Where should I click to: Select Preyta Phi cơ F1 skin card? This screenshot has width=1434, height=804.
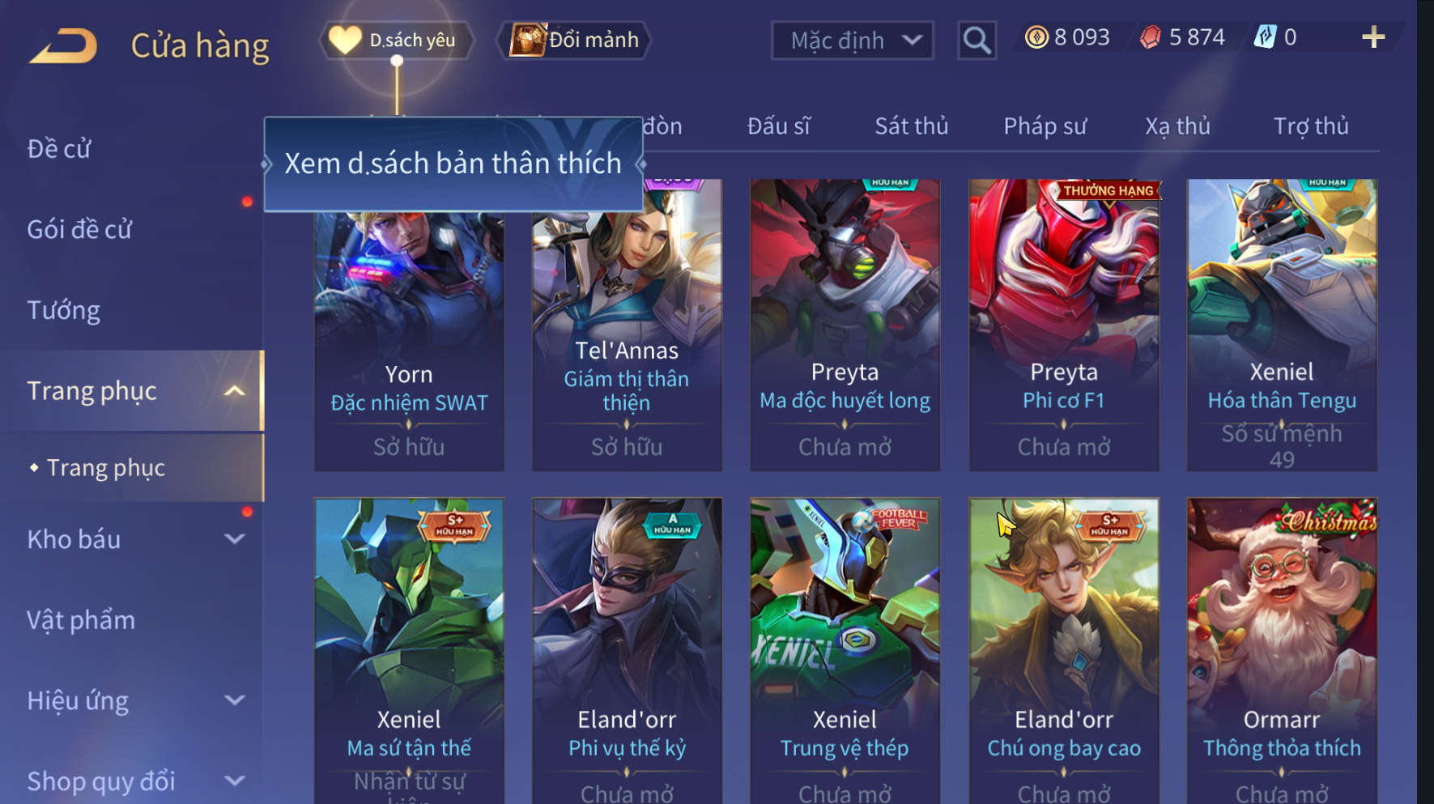pos(1064,325)
